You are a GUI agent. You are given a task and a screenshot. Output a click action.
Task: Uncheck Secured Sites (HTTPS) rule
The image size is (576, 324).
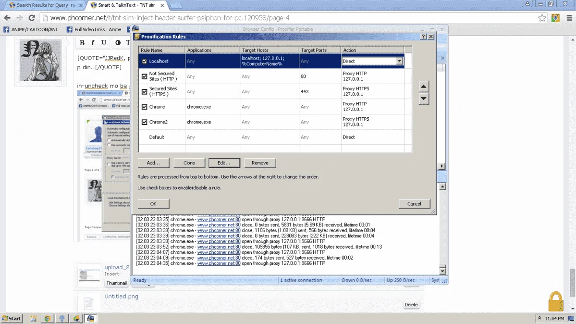click(x=145, y=91)
